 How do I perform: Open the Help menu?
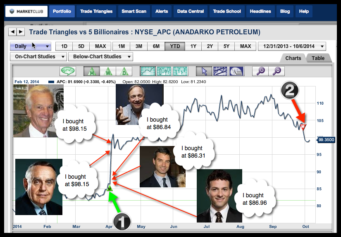click(x=304, y=11)
